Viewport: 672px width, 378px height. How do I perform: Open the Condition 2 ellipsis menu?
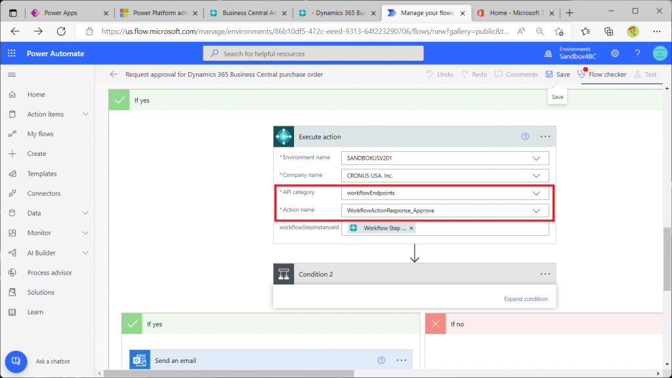tap(545, 274)
